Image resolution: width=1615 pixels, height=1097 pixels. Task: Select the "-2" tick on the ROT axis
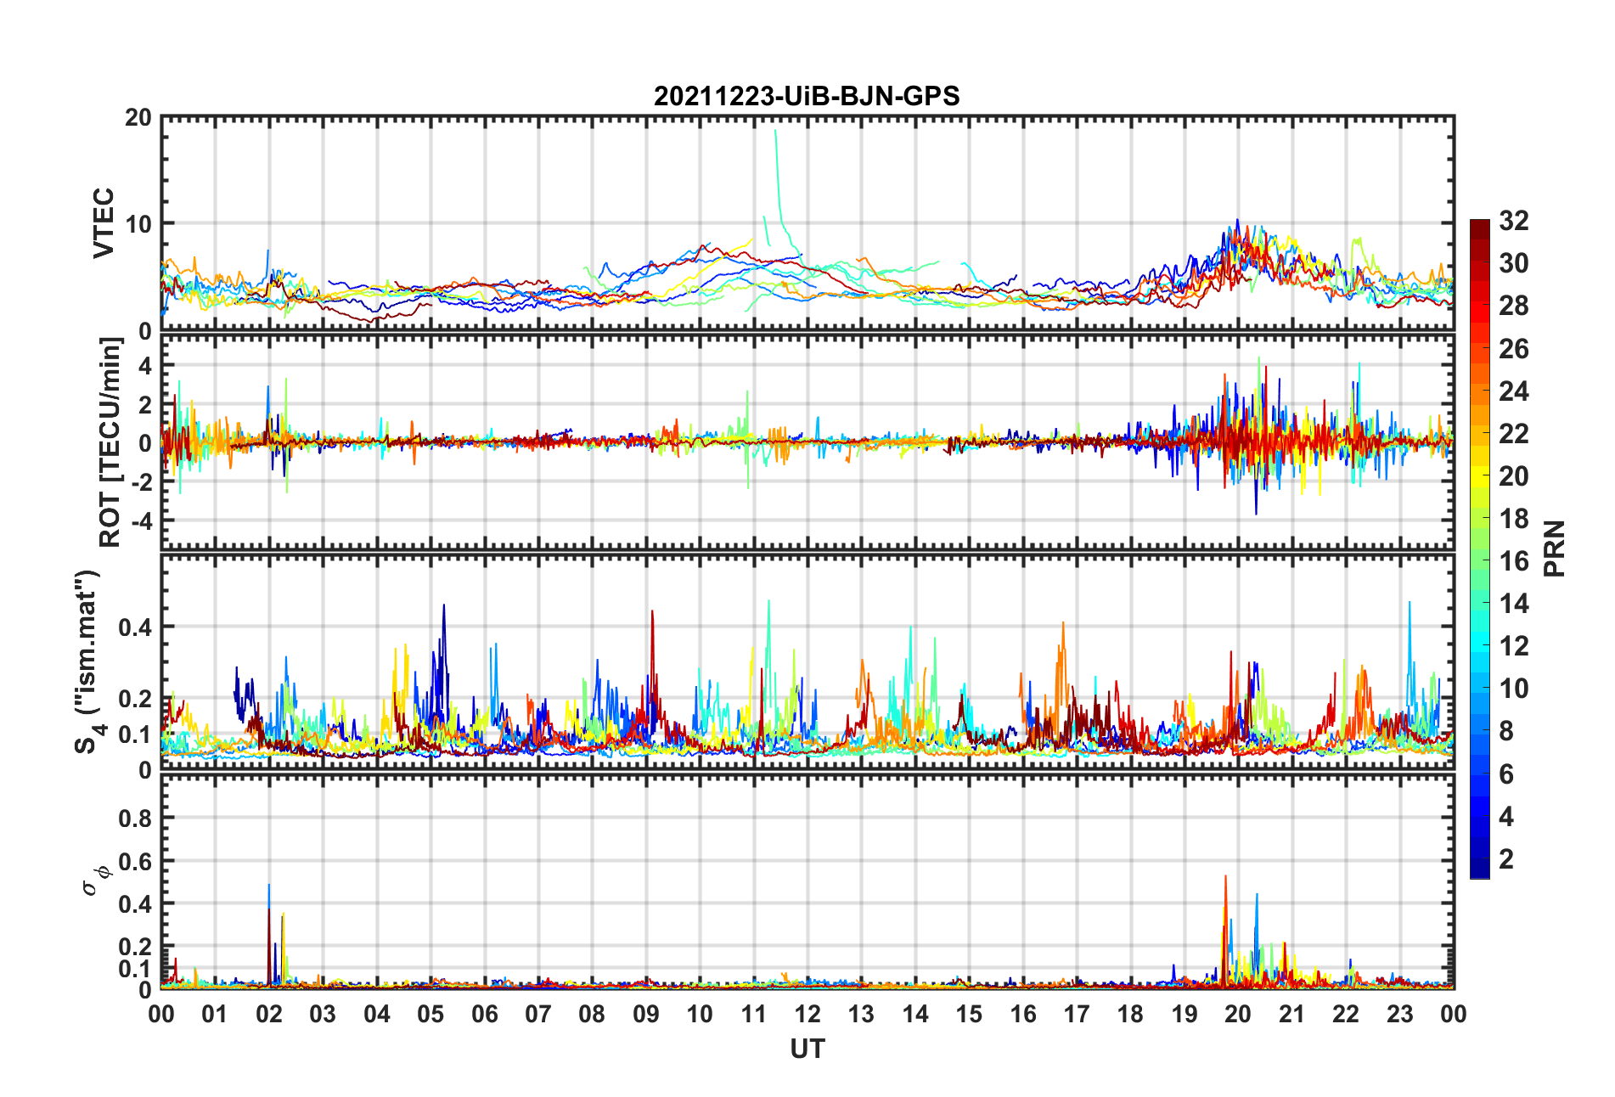(x=141, y=481)
